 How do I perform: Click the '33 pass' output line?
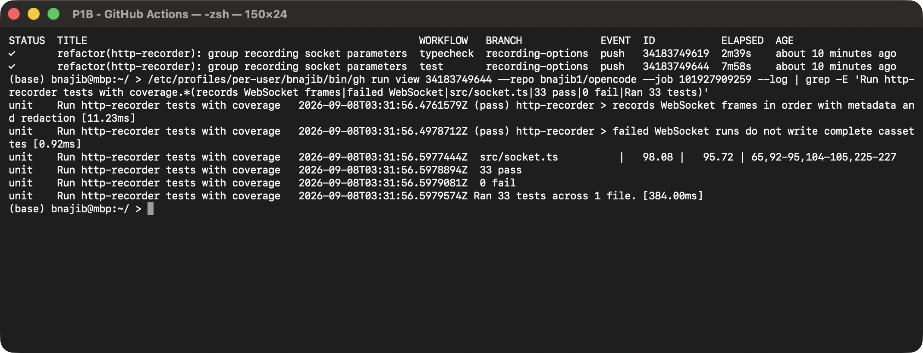pyautogui.click(x=501, y=170)
